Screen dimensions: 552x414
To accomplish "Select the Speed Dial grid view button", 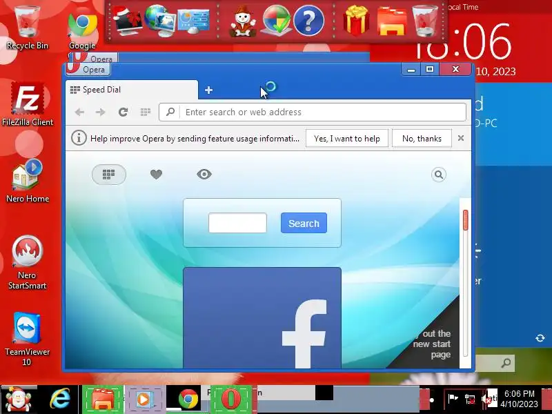I will 109,175.
